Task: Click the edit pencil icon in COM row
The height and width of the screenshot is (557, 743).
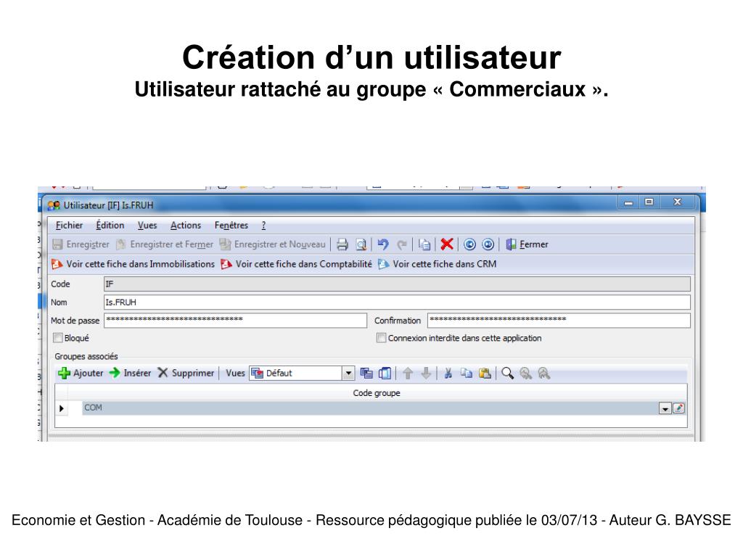Action: [678, 408]
